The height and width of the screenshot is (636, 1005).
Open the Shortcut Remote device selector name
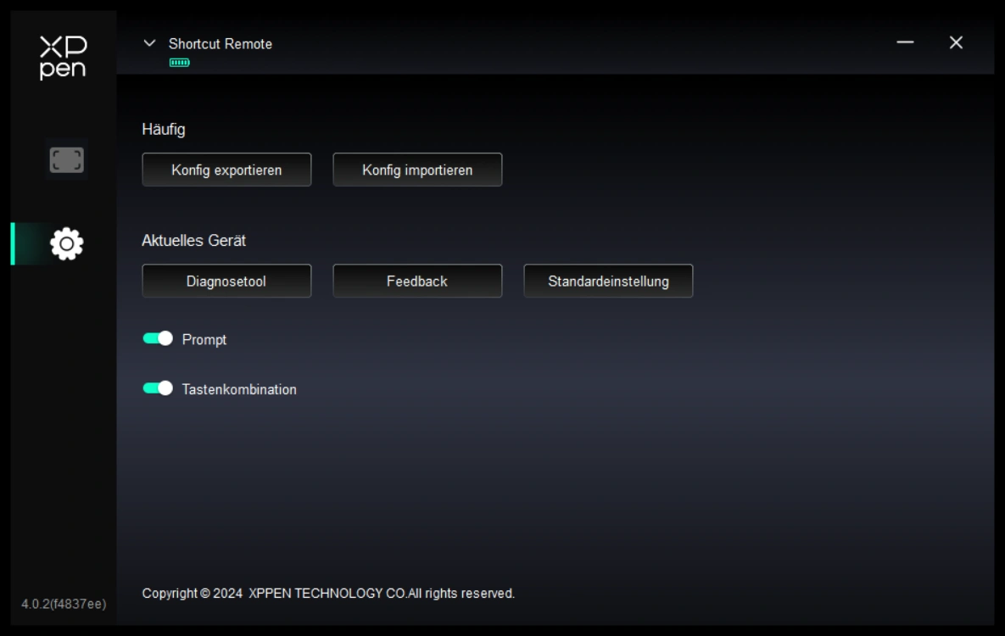click(x=221, y=44)
